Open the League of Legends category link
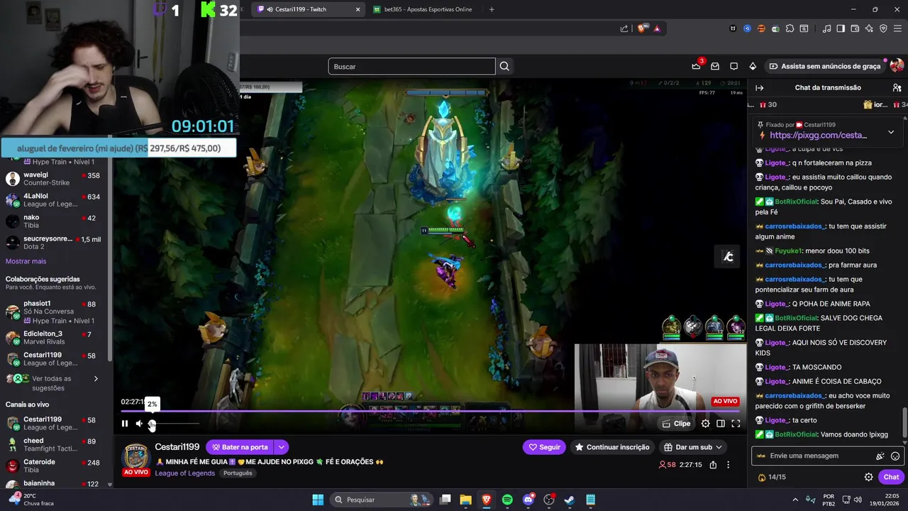 186,473
